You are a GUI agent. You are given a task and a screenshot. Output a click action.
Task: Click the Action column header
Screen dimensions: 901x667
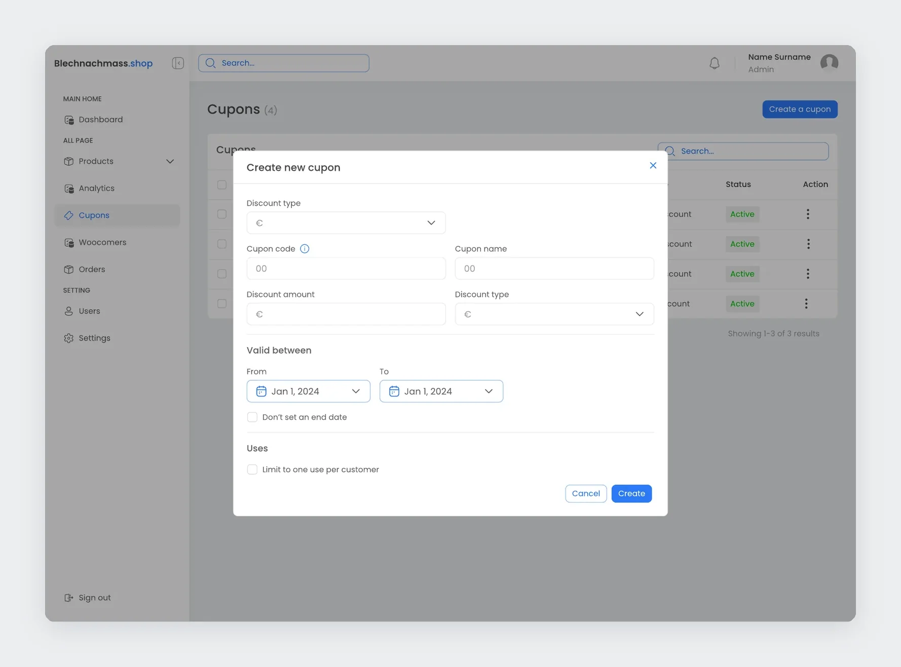815,184
